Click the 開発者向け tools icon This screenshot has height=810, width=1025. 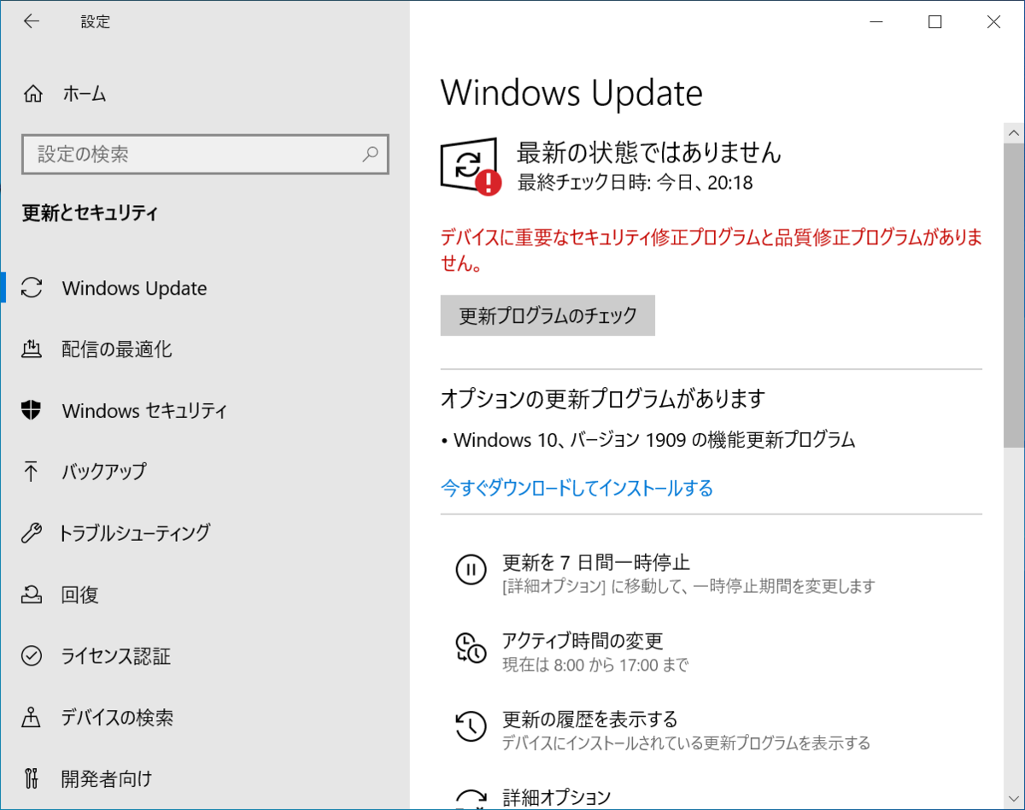[32, 779]
